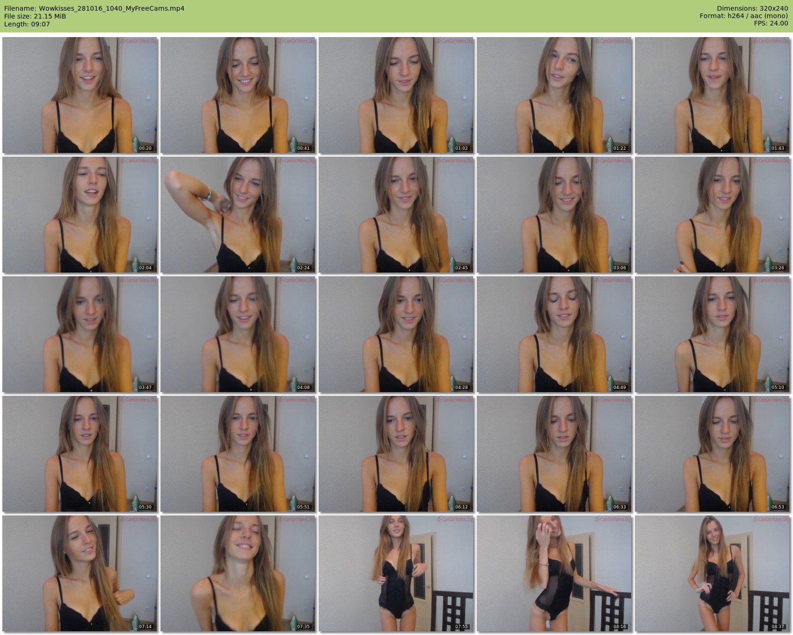Viewport: 793px width, 635px height.
Task: Select the 04:49 video frame
Action: click(554, 334)
